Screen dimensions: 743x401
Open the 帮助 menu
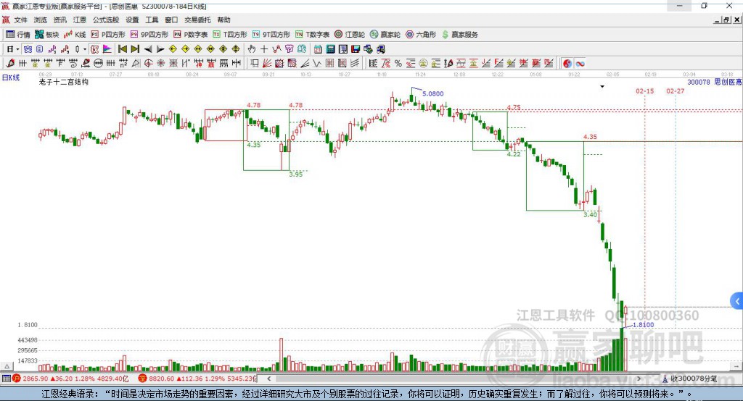pyautogui.click(x=223, y=20)
